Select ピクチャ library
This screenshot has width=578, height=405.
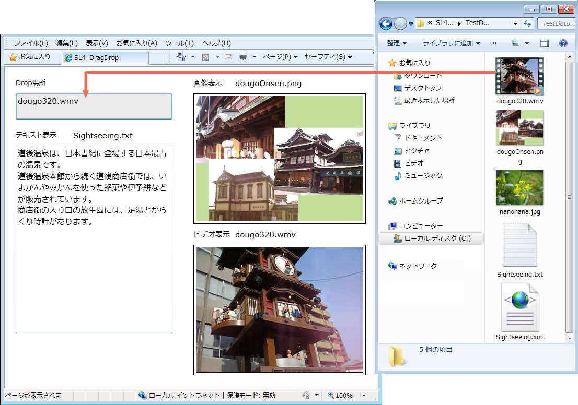pyautogui.click(x=411, y=151)
